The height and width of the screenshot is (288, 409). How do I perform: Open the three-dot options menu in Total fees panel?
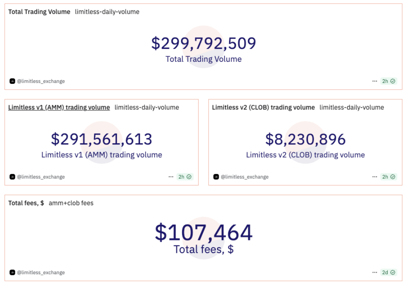tap(375, 273)
